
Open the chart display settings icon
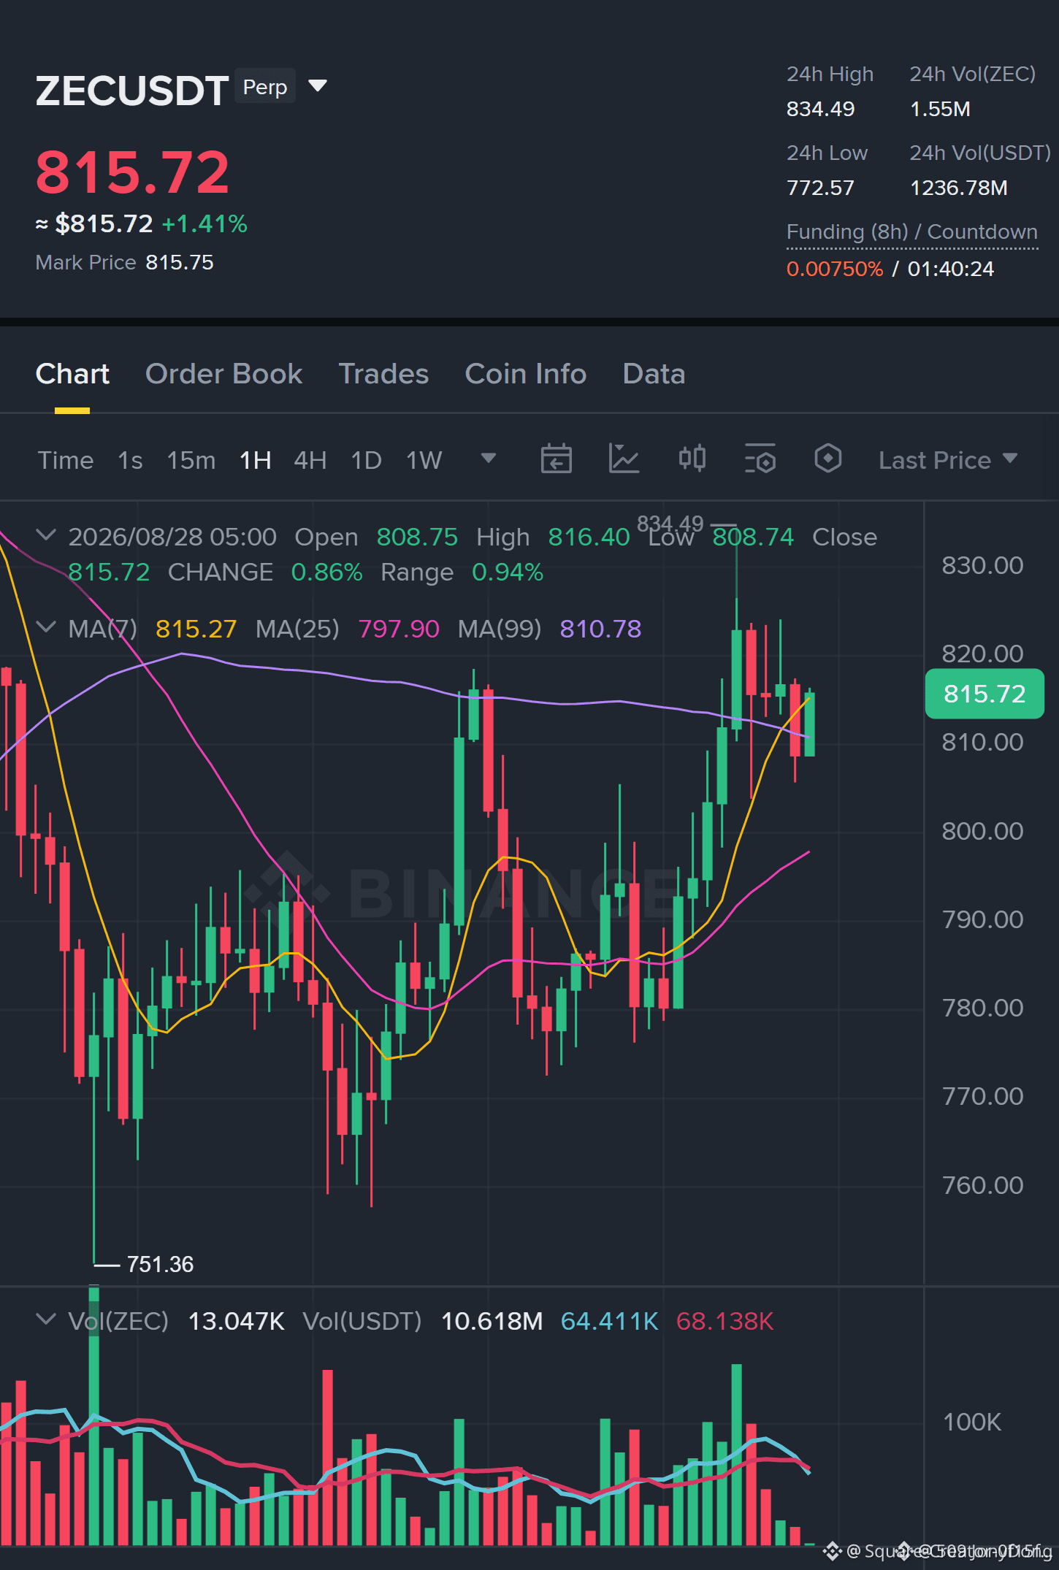tap(760, 459)
